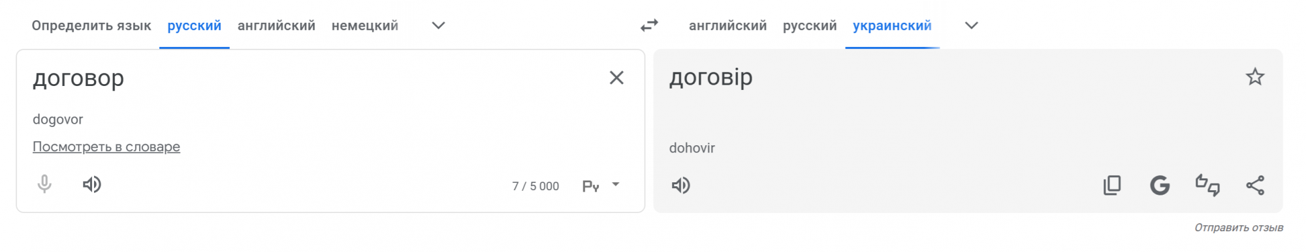Screen dimensions: 1306x252
Task: Listen to the Ukrainian translation
Action: (681, 186)
